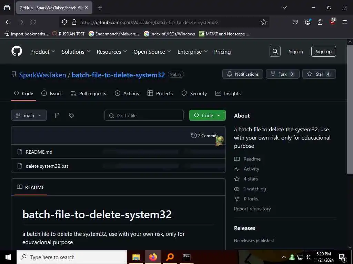
Task: Star the repository with Star button
Action: (x=319, y=74)
